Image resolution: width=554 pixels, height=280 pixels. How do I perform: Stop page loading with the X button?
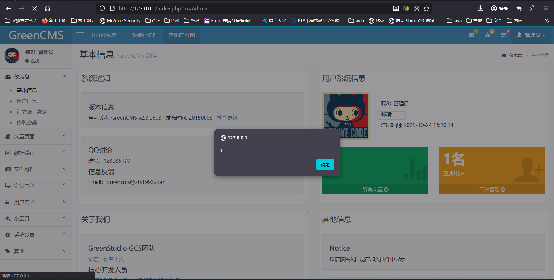coord(34,8)
